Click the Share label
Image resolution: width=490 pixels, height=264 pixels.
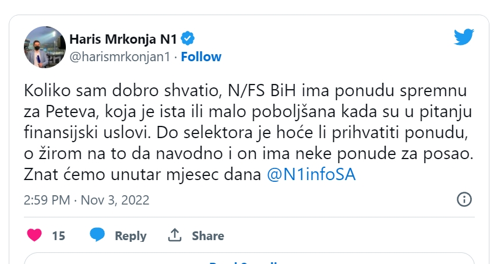pos(208,236)
